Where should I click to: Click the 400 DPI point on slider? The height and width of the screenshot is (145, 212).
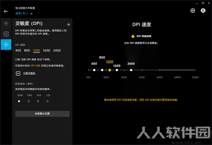tap(94, 70)
